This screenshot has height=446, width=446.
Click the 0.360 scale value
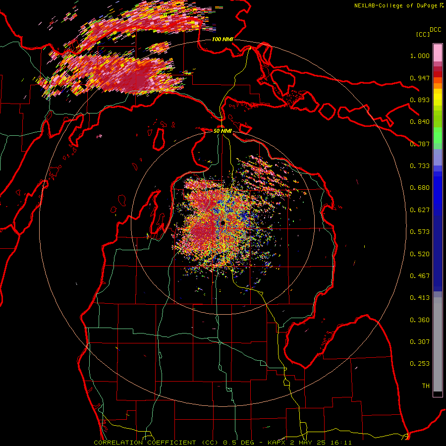[x=420, y=320]
